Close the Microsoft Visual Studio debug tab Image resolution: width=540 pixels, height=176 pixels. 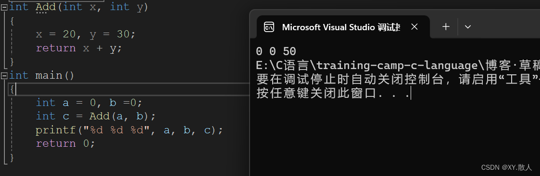pyautogui.click(x=414, y=27)
